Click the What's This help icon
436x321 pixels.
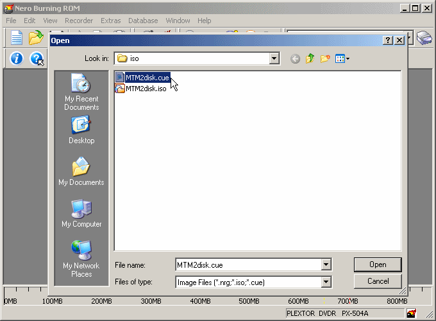pyautogui.click(x=37, y=58)
